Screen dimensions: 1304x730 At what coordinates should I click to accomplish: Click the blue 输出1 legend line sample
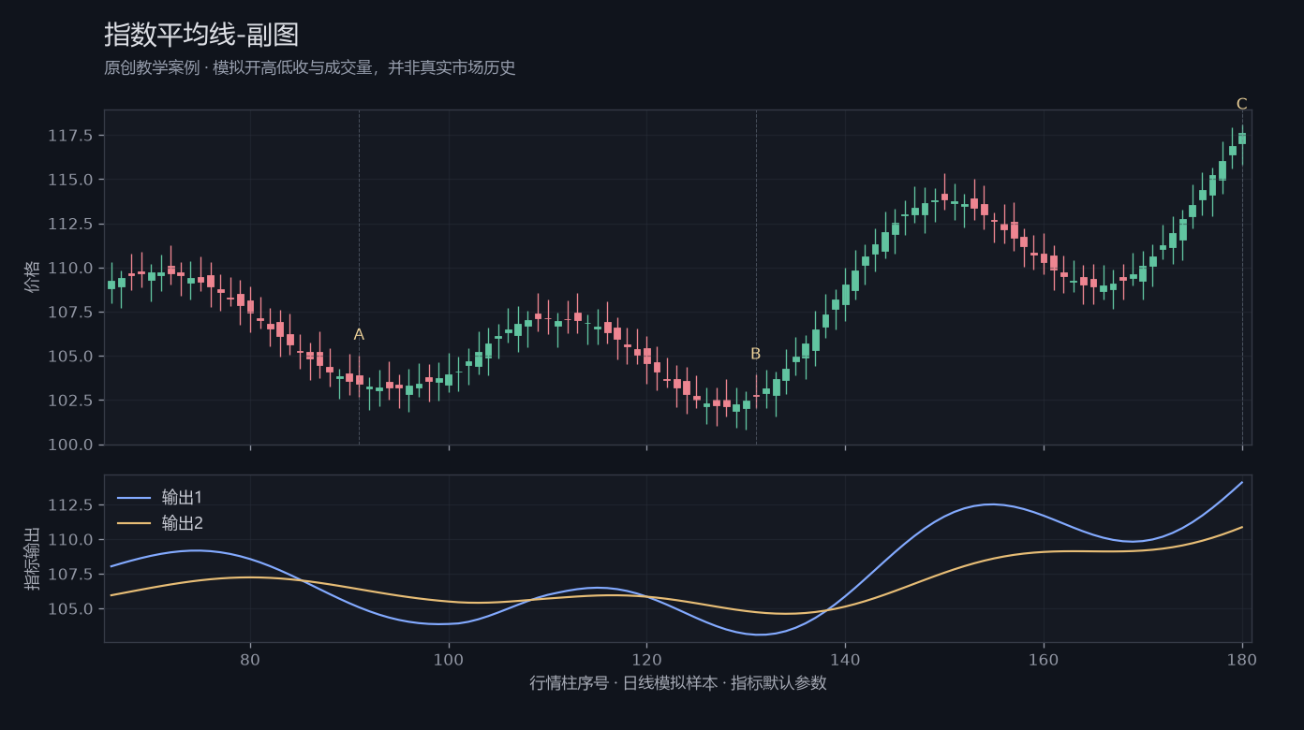pyautogui.click(x=133, y=497)
